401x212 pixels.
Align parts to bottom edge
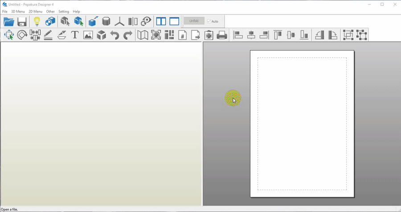(304, 35)
